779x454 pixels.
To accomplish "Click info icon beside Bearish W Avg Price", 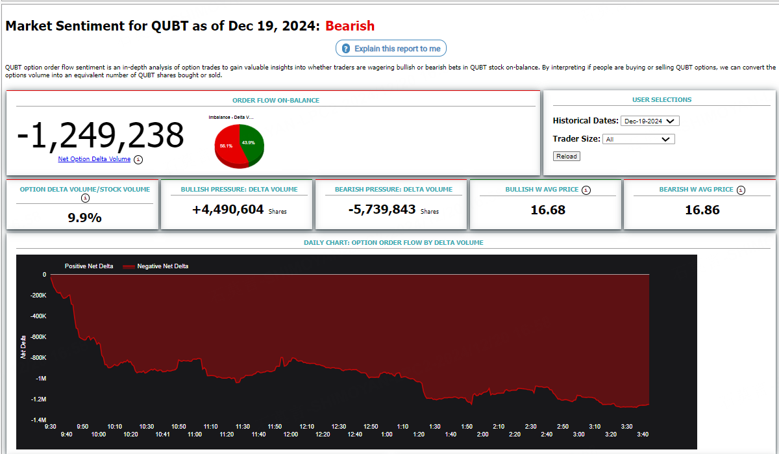I will tap(741, 190).
